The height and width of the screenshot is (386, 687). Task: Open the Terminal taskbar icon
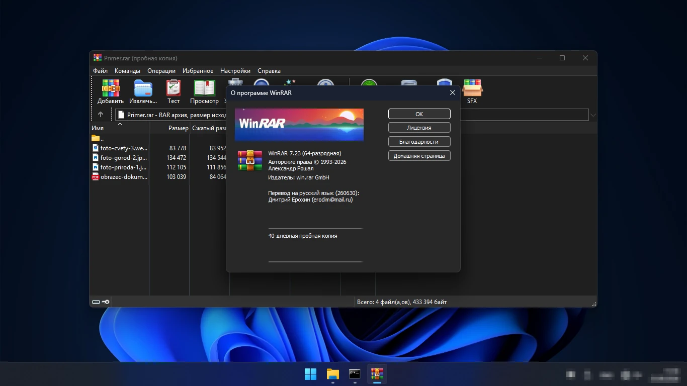(355, 374)
